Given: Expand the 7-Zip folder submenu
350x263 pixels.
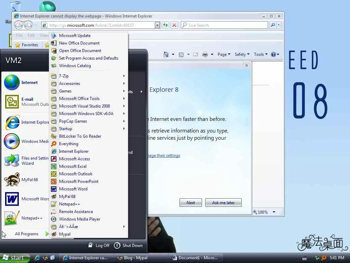Looking at the screenshot, I should 89,76.
